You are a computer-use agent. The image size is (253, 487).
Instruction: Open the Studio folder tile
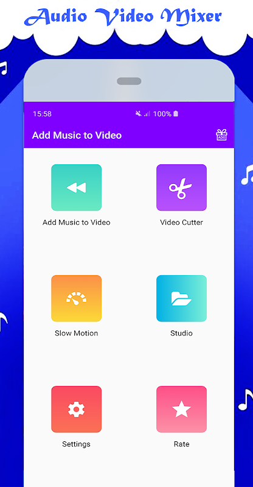182,298
